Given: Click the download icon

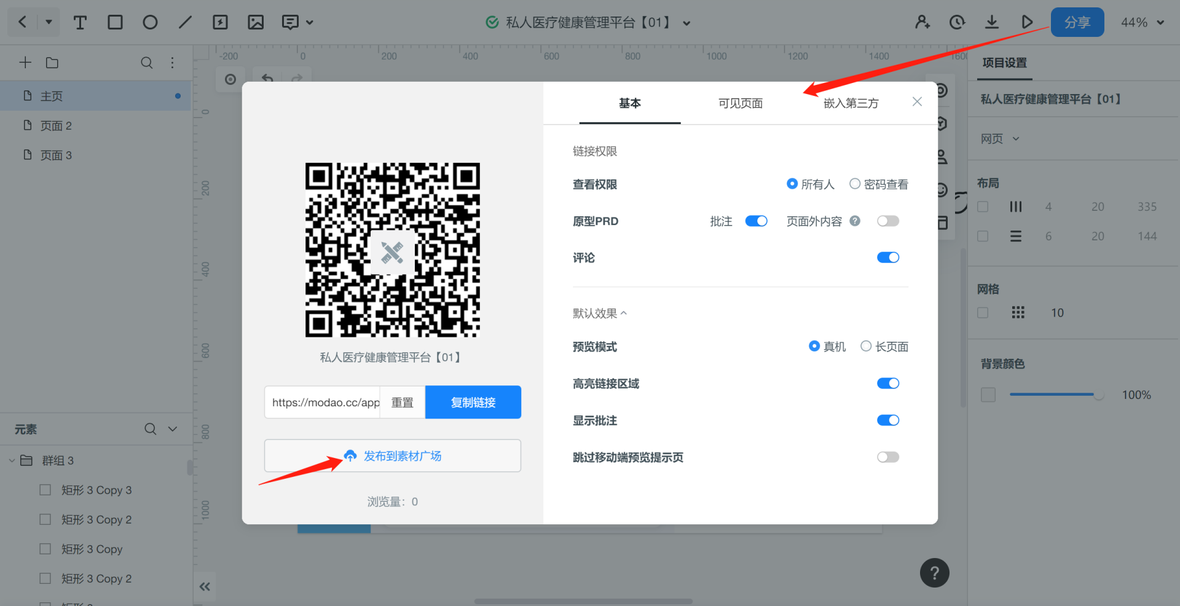Looking at the screenshot, I should (x=991, y=22).
